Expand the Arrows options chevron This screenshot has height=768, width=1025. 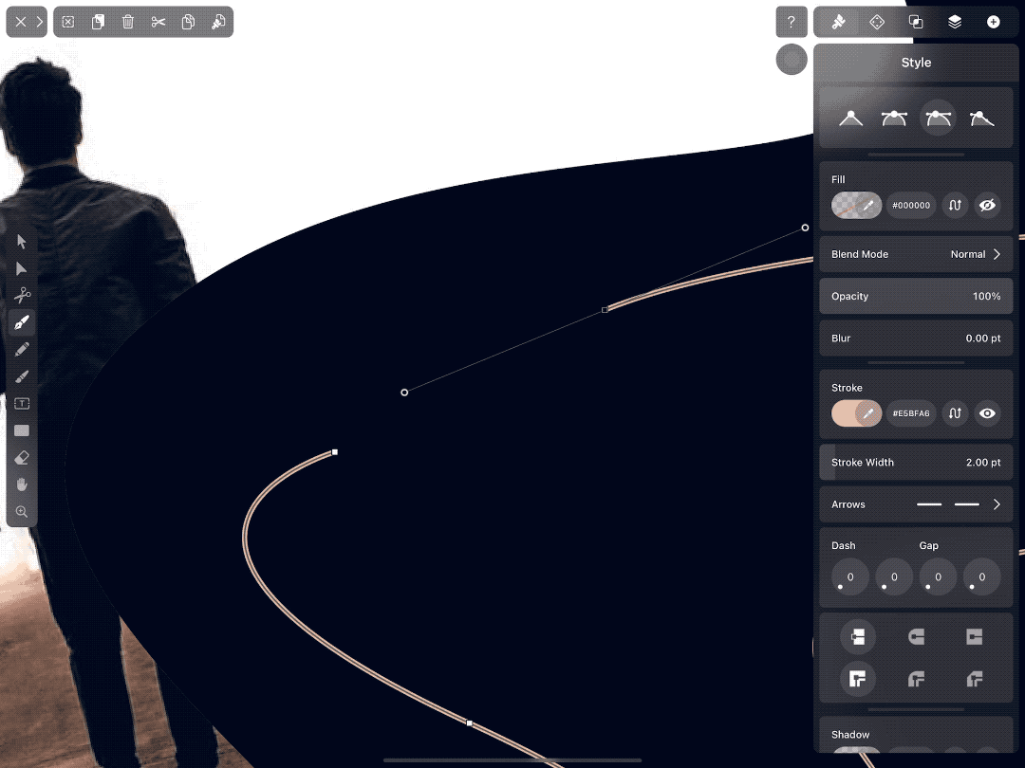[x=997, y=504]
